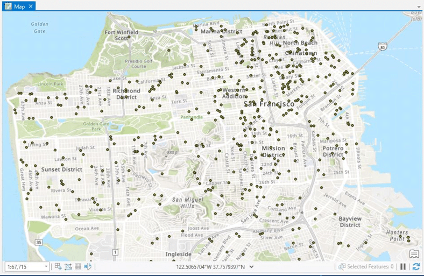Click the Bayview District label

350,222
